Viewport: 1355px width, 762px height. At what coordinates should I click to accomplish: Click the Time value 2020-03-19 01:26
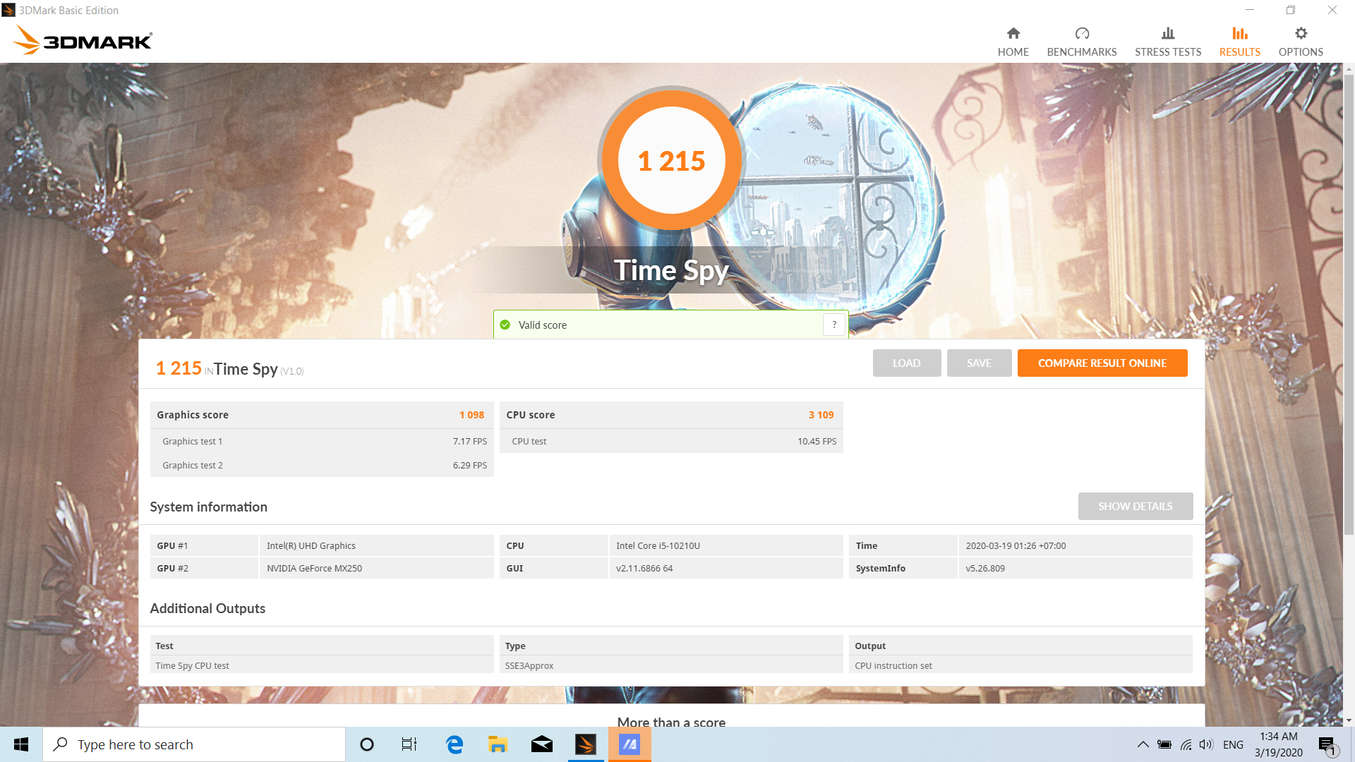[x=1016, y=546]
